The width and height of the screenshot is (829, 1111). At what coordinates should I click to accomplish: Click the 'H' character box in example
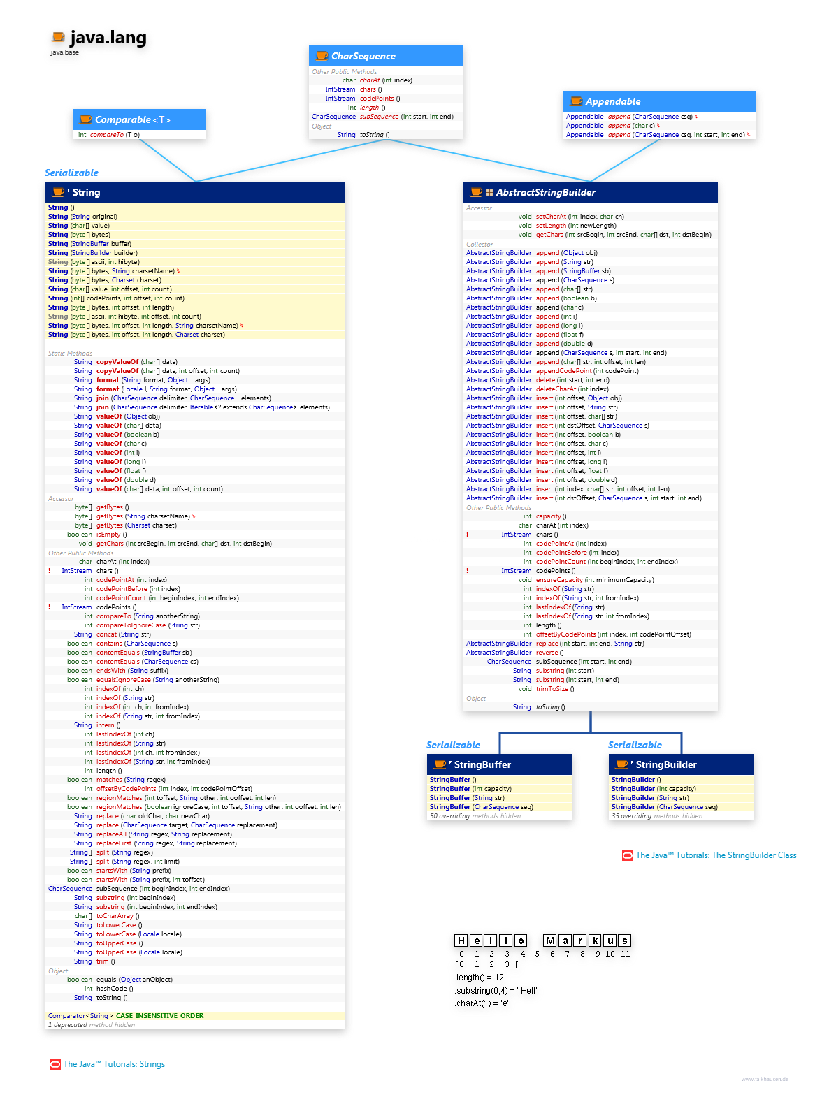461,941
